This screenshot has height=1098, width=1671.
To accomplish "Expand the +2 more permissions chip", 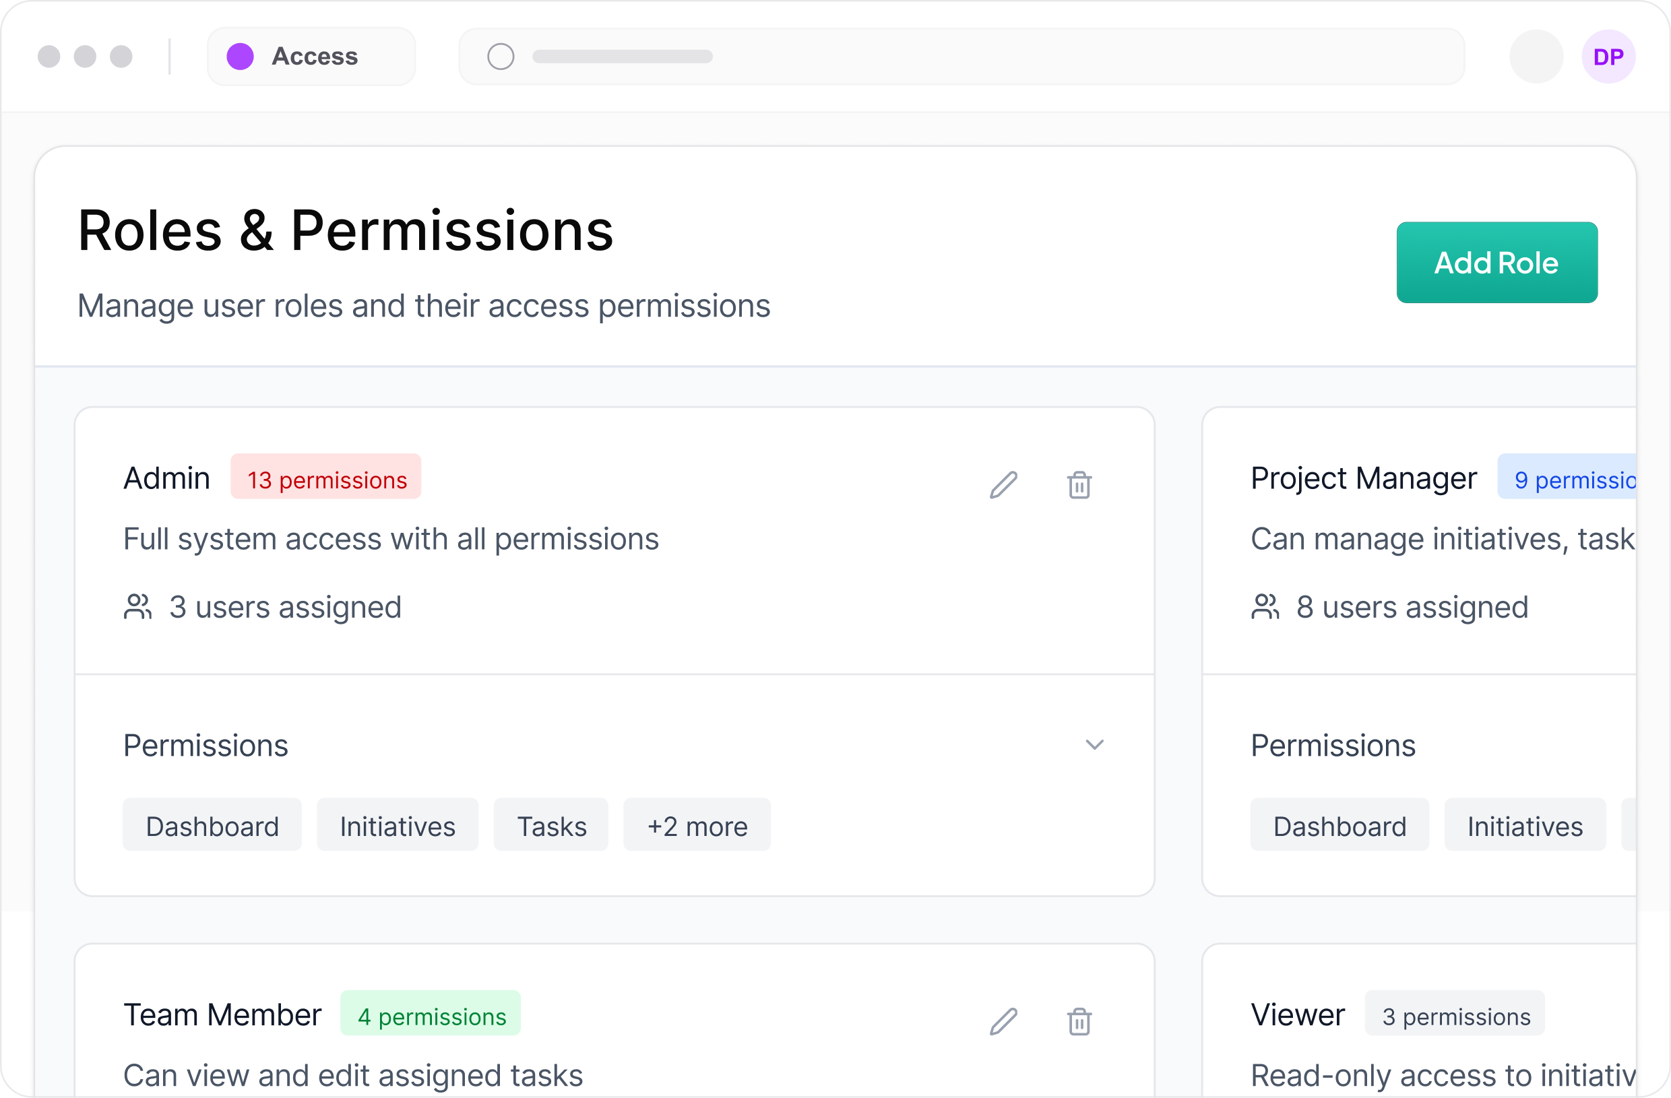I will tap(697, 826).
